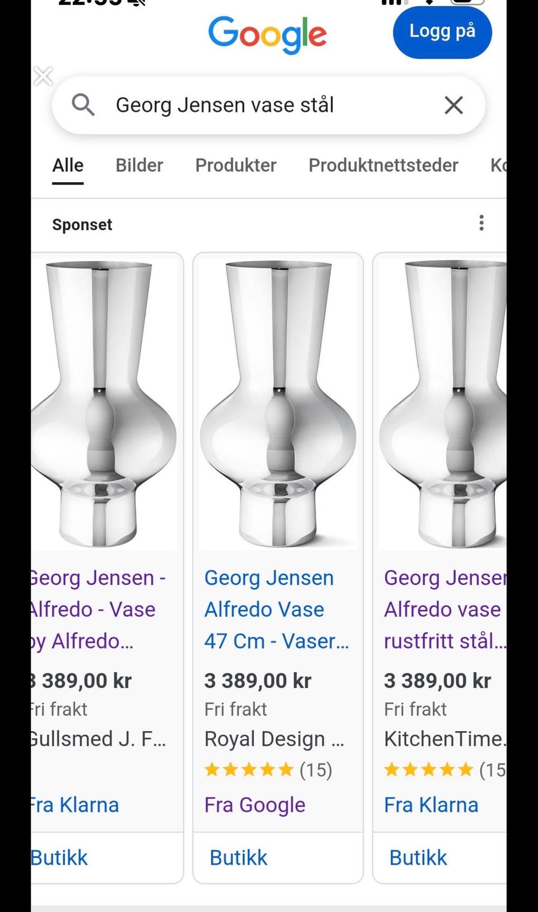
Task: Click Butikk under Royal Design listing
Action: tap(239, 858)
